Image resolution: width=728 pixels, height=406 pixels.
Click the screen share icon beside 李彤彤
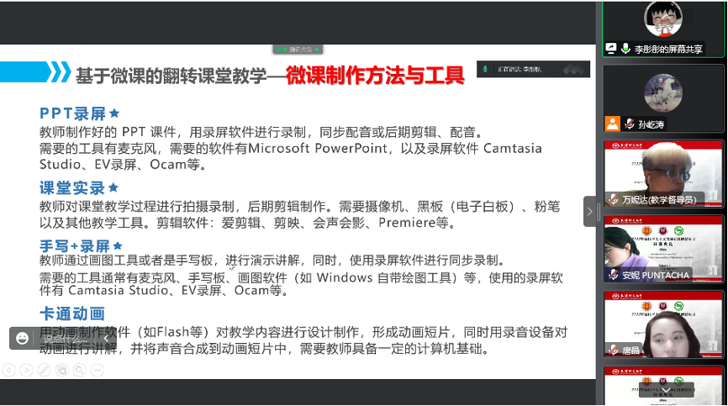click(611, 50)
